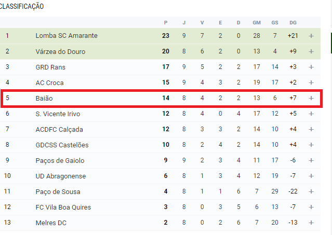
Task: Select the DG goal difference header
Action: [x=293, y=23]
